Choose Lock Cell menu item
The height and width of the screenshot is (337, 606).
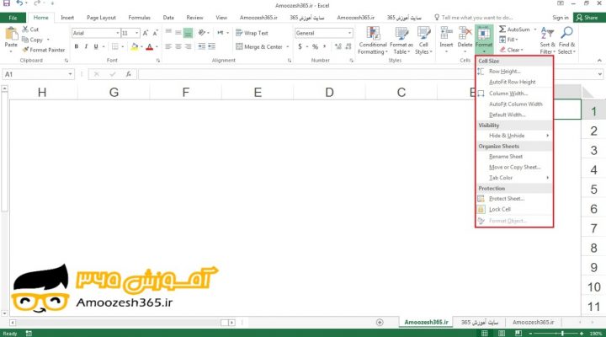pyautogui.click(x=514, y=209)
